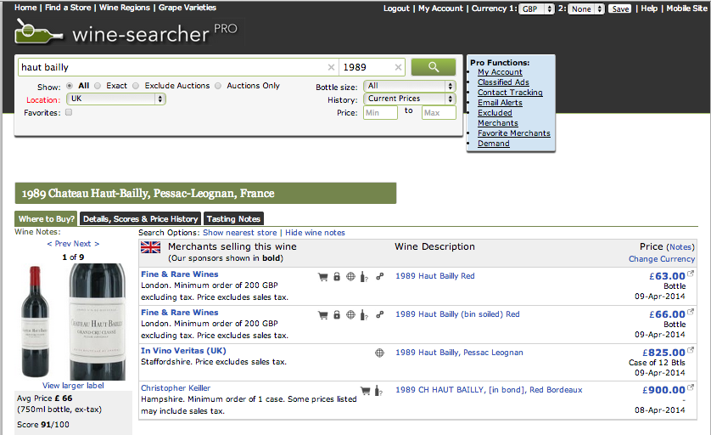Click Show nearest store link

240,233
